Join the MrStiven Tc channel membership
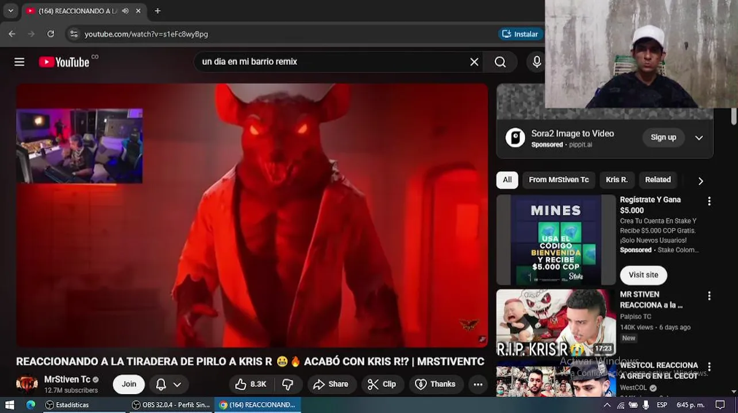This screenshot has height=413, width=738. tap(129, 384)
